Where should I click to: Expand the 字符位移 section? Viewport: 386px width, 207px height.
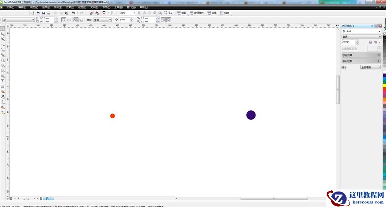pyautogui.click(x=361, y=61)
